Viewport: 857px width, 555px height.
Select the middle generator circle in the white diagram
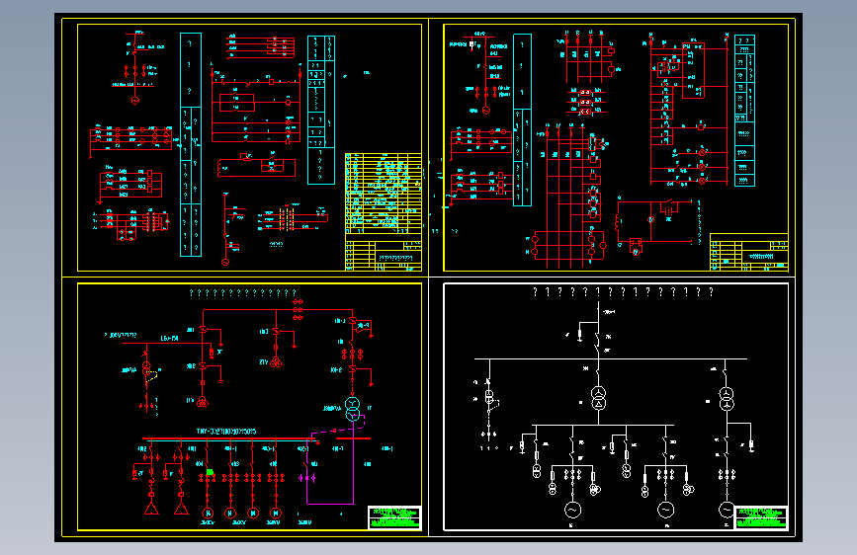(665, 510)
